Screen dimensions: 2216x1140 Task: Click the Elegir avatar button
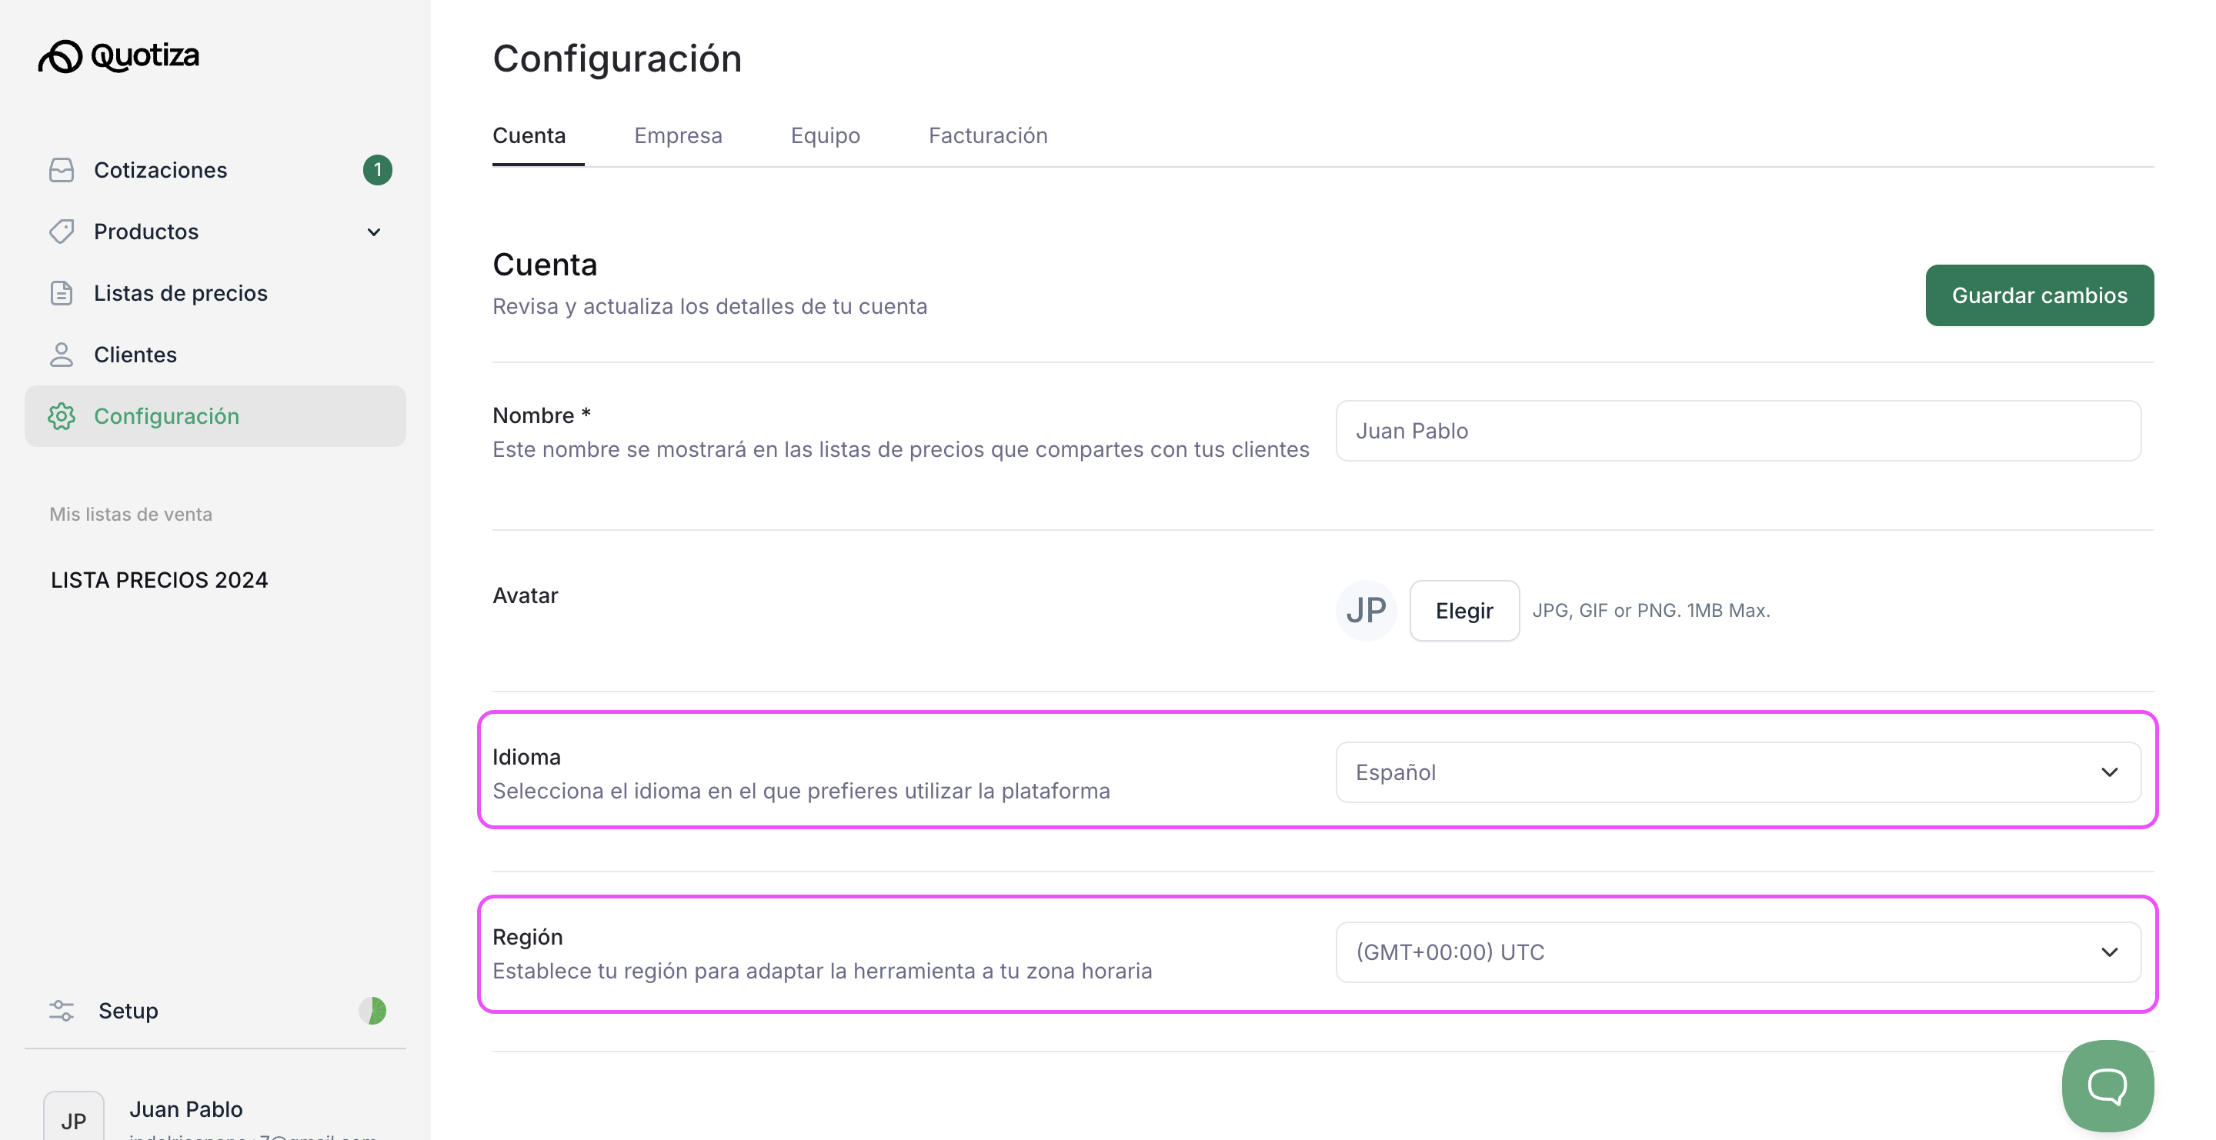(1463, 611)
